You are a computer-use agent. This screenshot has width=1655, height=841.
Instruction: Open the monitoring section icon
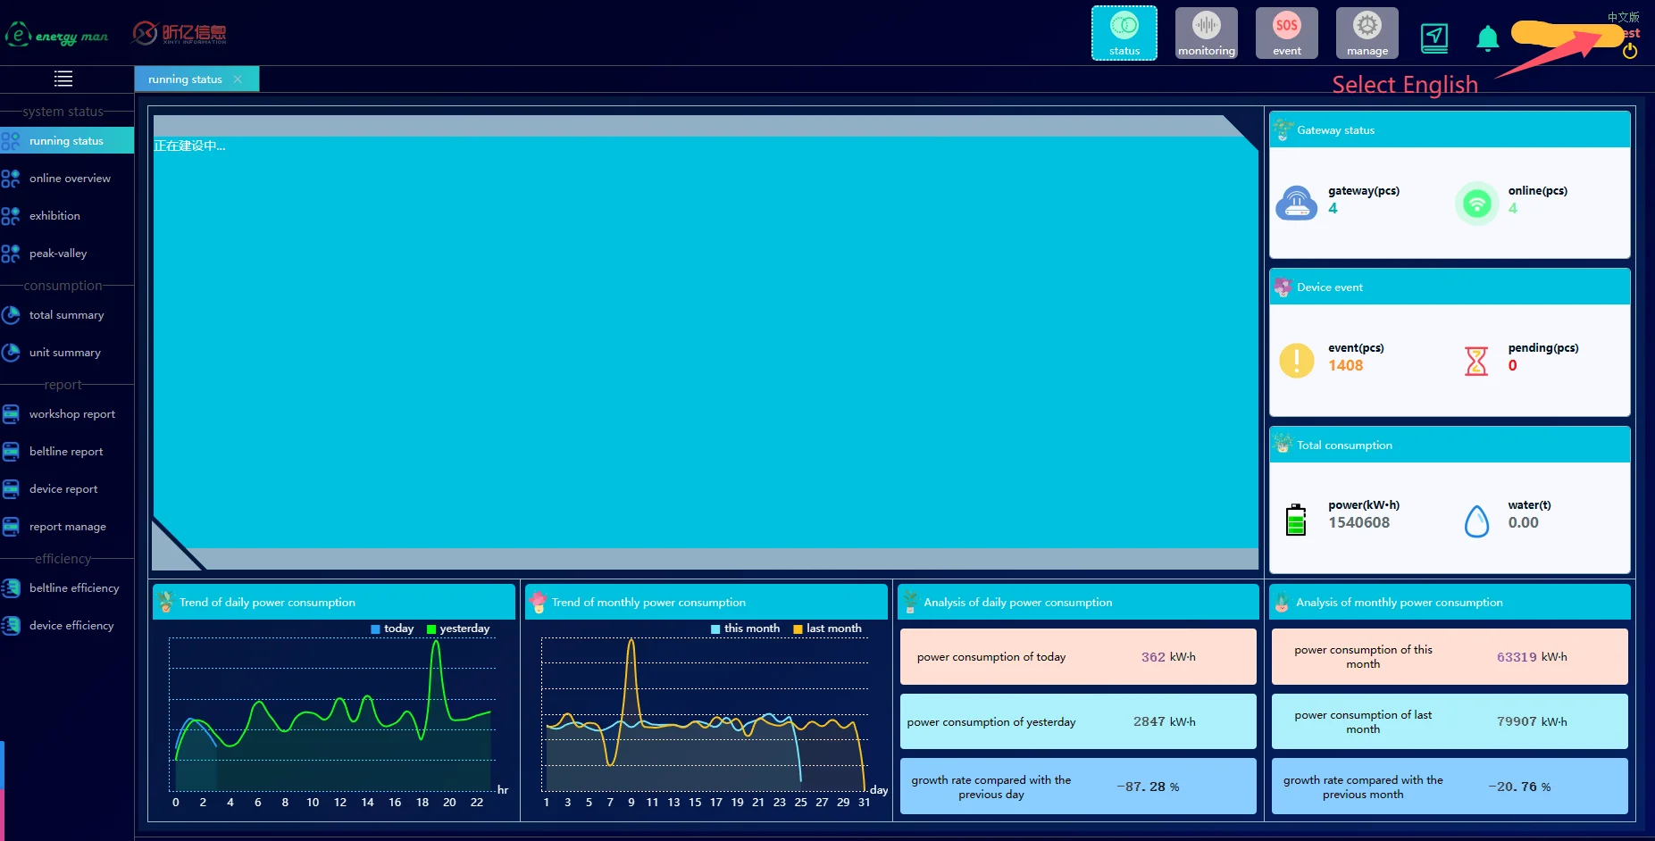click(x=1206, y=34)
